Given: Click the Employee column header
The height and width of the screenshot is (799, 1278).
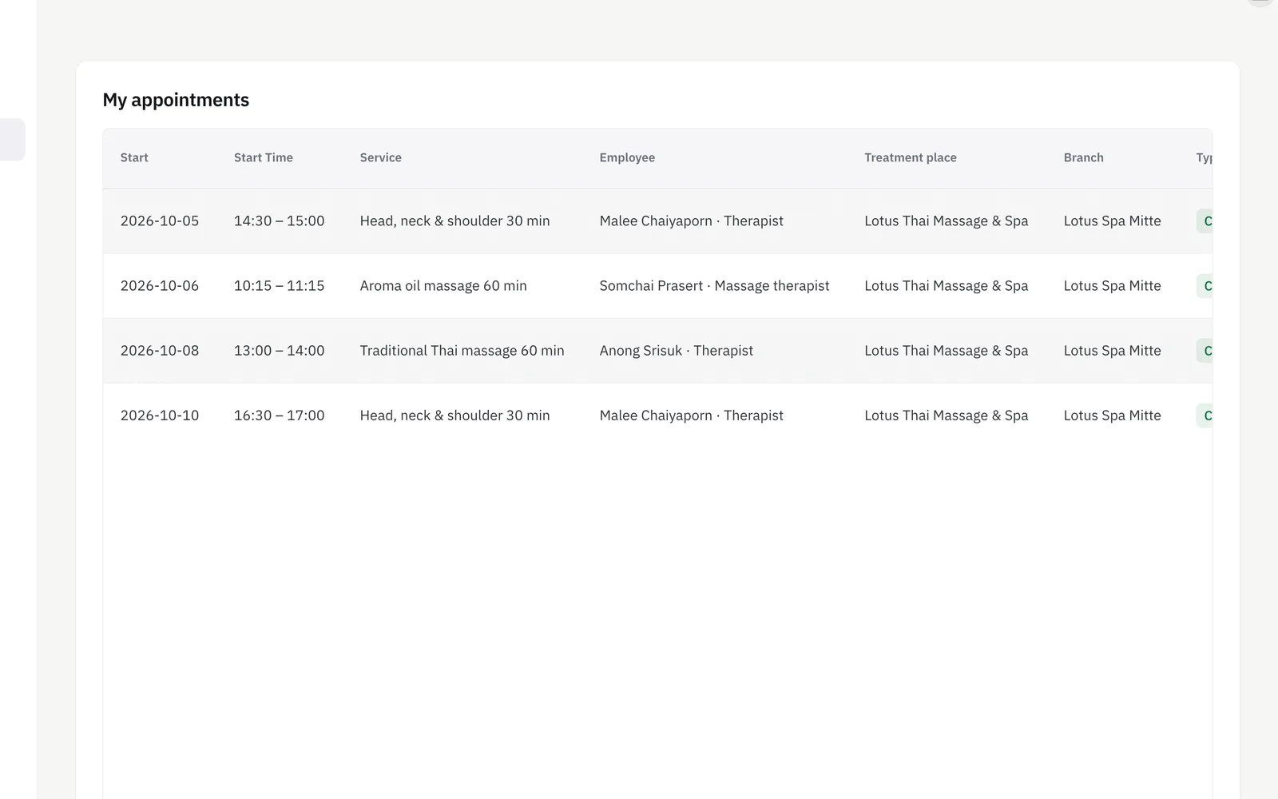Looking at the screenshot, I should 627,157.
